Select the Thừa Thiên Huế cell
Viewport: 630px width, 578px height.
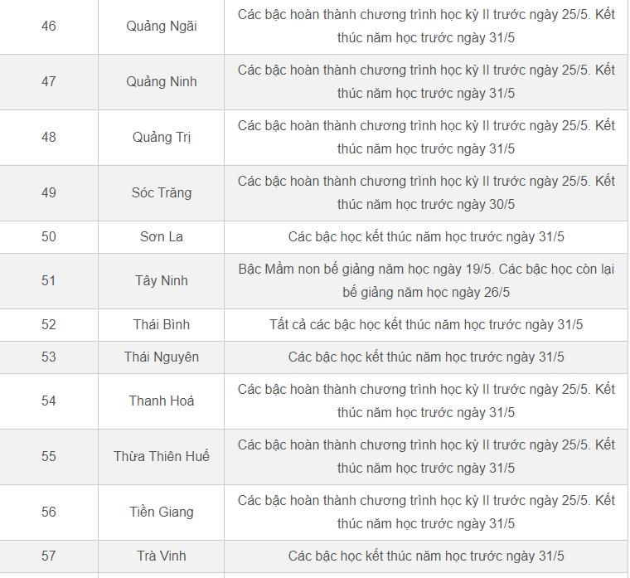(x=162, y=457)
